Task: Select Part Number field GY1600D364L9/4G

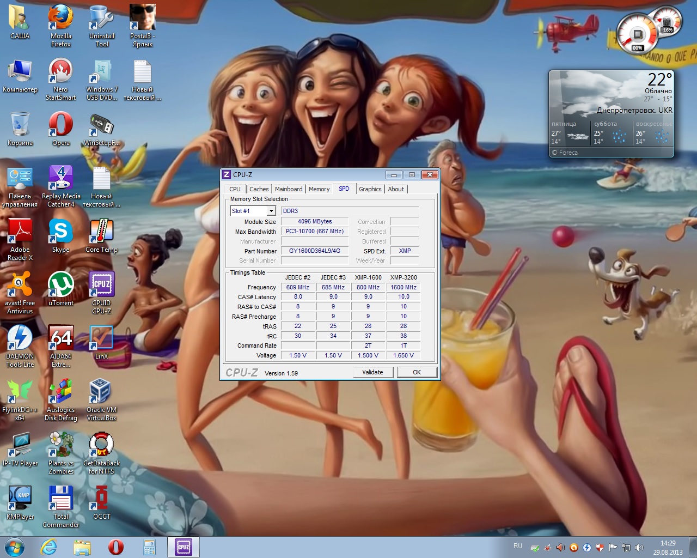Action: 315,251
